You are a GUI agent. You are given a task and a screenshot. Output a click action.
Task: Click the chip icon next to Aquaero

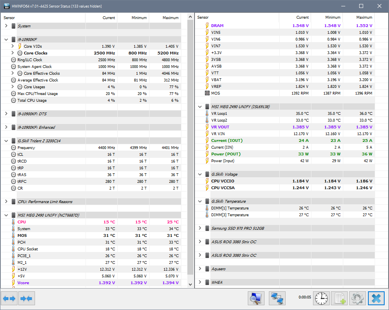pos(207,269)
